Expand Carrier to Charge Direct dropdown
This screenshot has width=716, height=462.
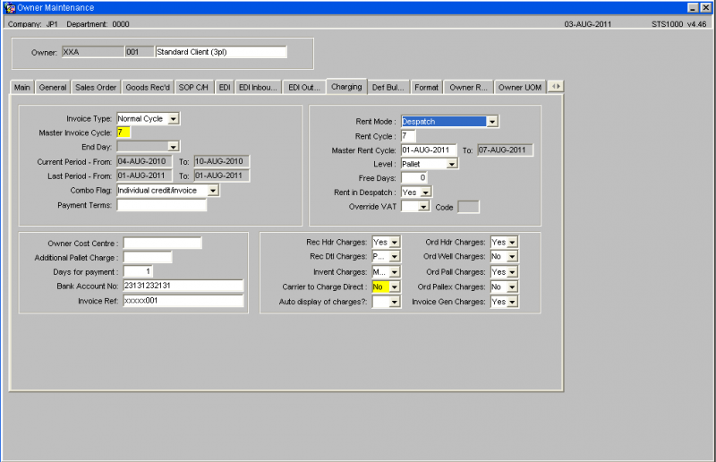[395, 287]
